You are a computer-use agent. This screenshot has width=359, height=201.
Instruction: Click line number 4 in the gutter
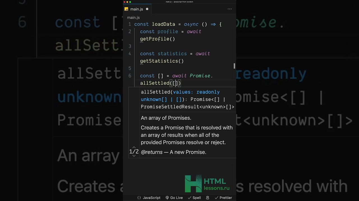pyautogui.click(x=130, y=54)
